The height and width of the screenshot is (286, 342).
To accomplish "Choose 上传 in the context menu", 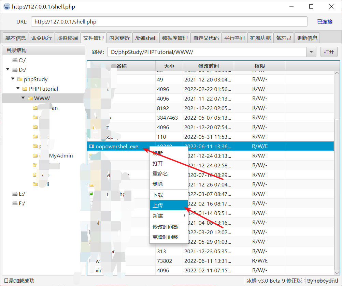I will (x=169, y=205).
